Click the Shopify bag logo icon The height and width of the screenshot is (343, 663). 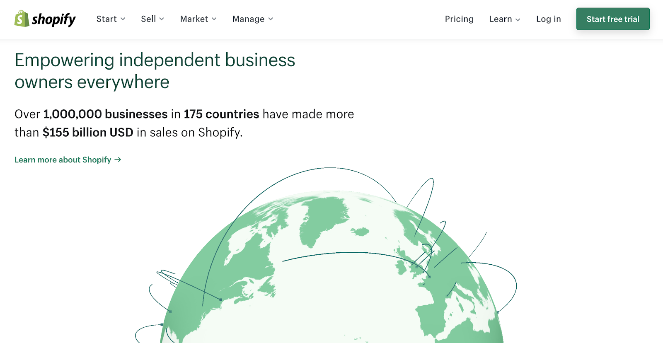click(22, 19)
